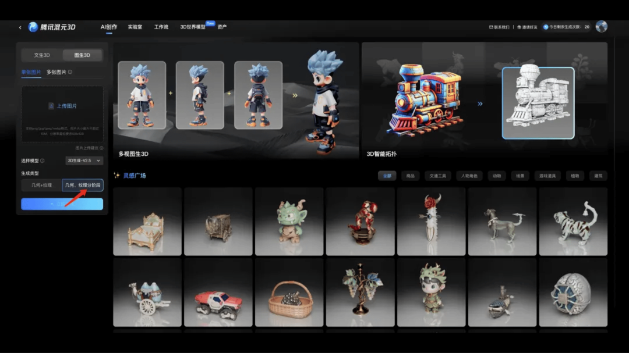Filter gallery by 游戏道具
Image resolution: width=629 pixels, height=353 pixels.
(x=547, y=176)
